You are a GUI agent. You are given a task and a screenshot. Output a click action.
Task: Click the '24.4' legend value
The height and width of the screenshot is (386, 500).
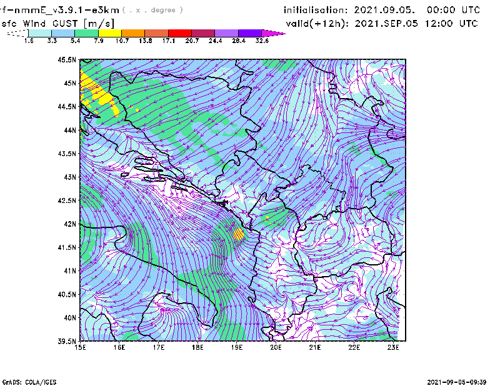click(215, 41)
